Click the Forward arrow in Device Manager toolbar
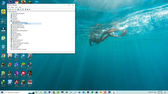The image size is (168, 94). [x=10, y=9]
